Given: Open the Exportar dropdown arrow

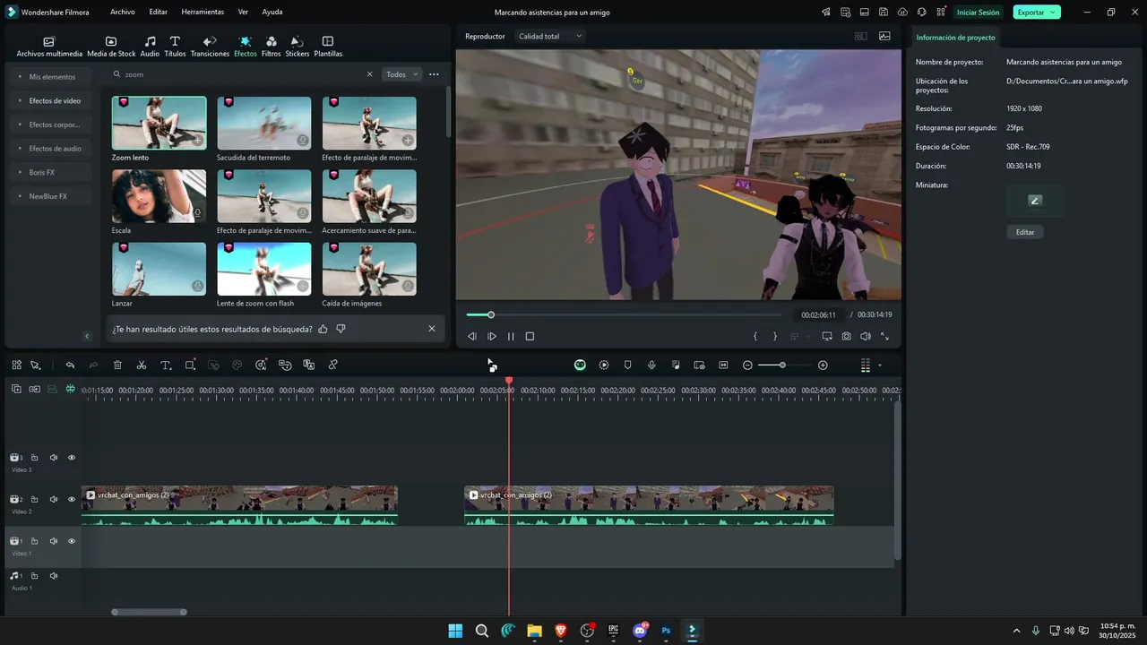Looking at the screenshot, I should click(x=1053, y=13).
